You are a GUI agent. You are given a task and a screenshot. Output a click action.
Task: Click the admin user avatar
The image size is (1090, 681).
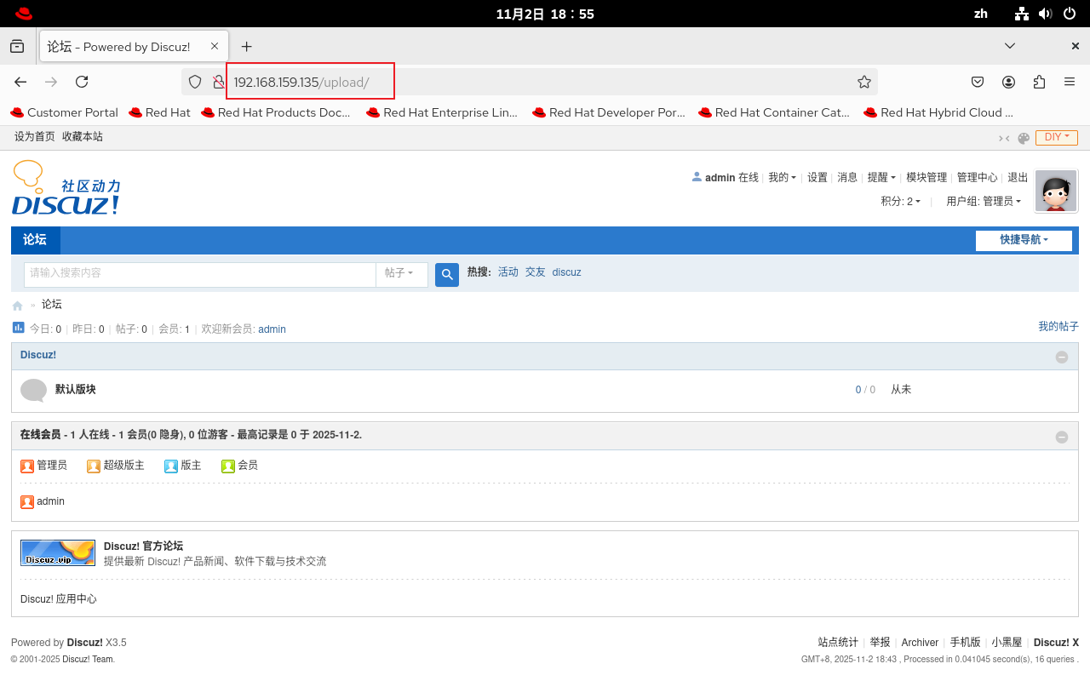pos(1056,191)
